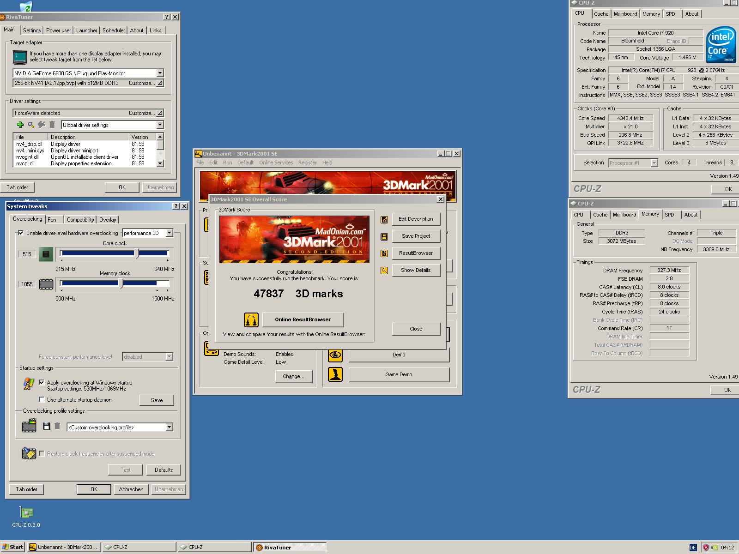Screen dimensions: 739x554
Task: Click the Show Details magnifier icon
Action: pyautogui.click(x=384, y=271)
